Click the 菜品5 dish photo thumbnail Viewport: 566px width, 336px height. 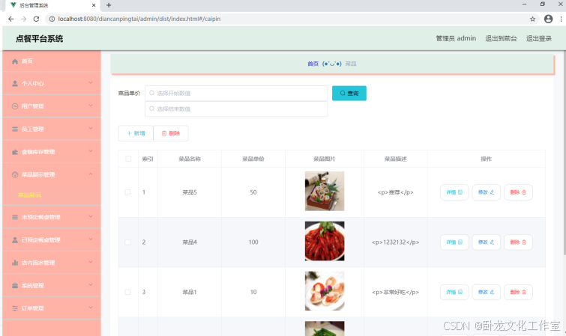pos(325,191)
